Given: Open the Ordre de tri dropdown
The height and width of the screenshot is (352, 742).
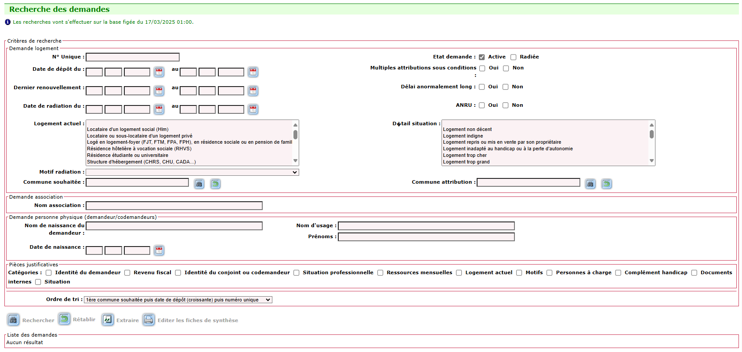Looking at the screenshot, I should click(178, 300).
